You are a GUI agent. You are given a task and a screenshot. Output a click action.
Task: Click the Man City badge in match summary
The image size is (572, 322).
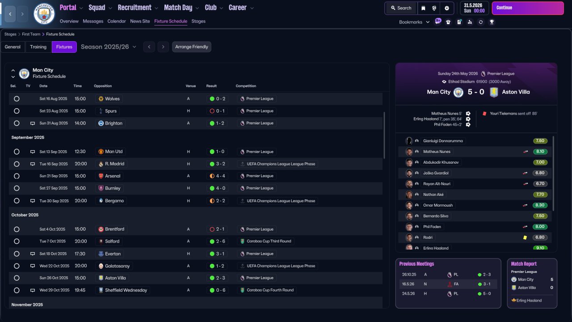tap(458, 92)
